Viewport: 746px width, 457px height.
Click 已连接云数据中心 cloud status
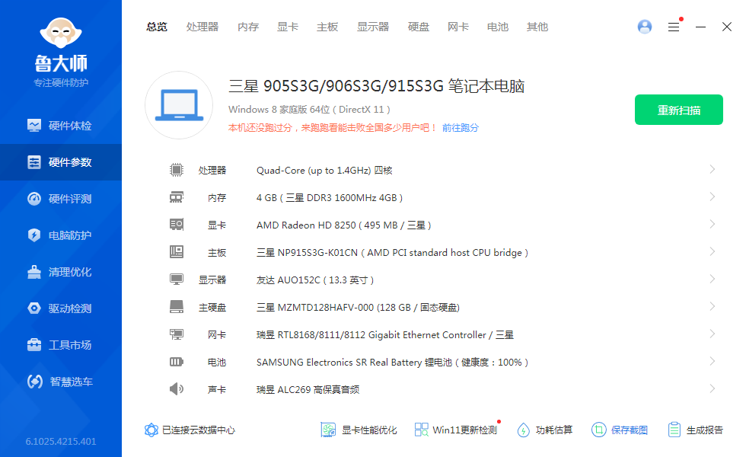click(x=190, y=430)
